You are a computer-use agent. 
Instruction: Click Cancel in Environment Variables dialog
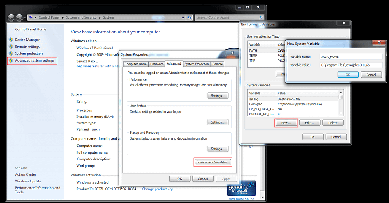coord(336,137)
